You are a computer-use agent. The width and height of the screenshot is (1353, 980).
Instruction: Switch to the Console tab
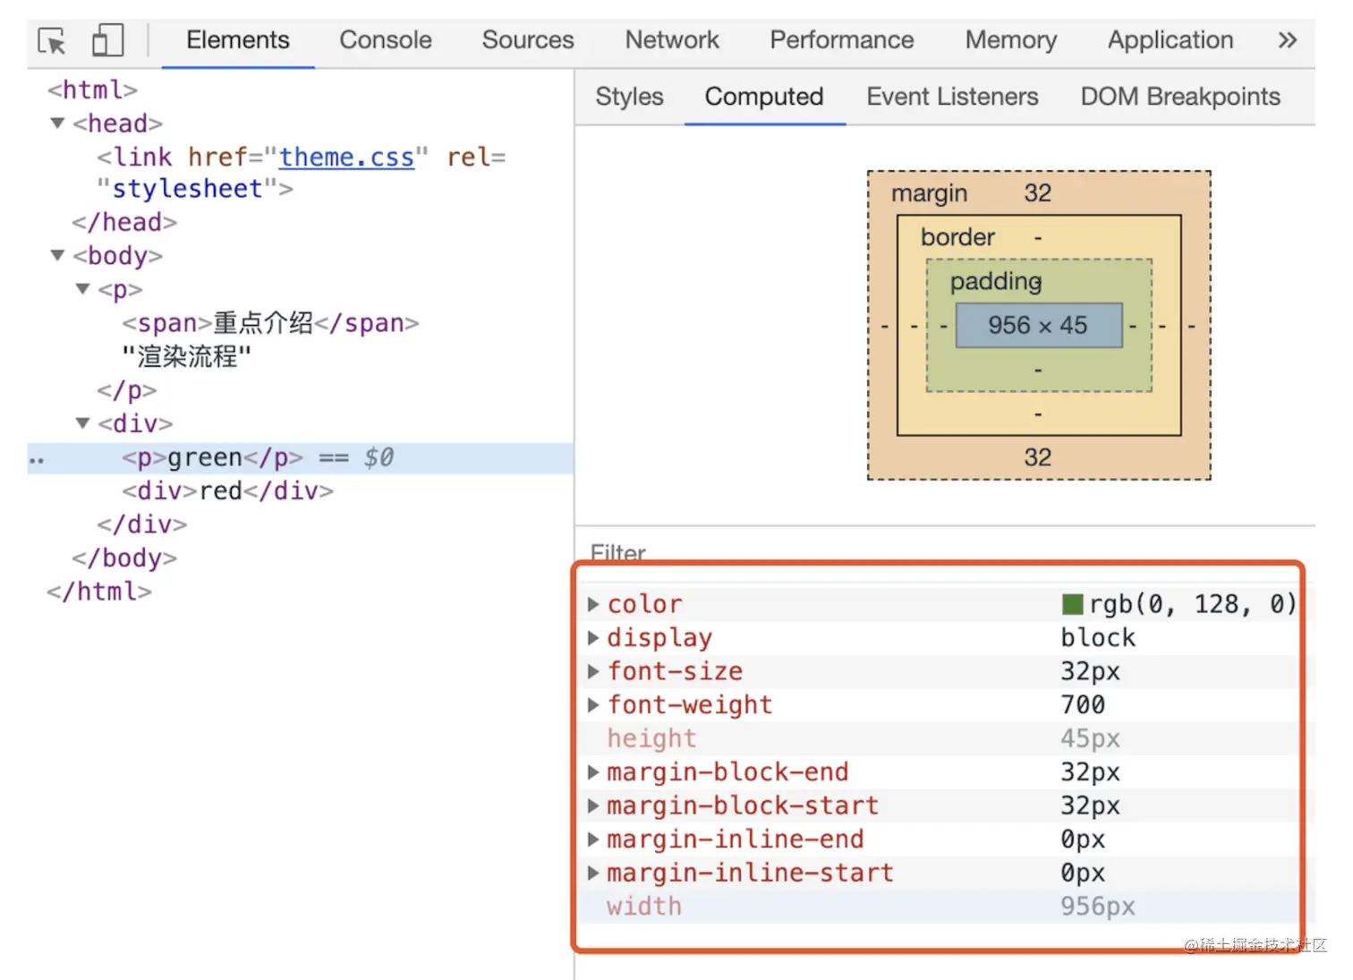pos(385,40)
